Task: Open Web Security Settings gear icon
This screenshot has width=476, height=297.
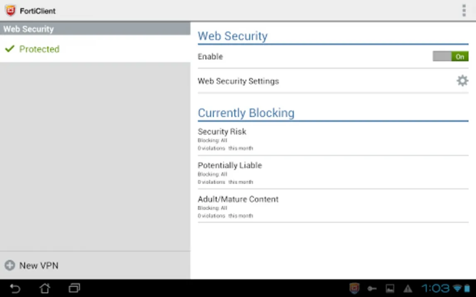Action: tap(462, 80)
